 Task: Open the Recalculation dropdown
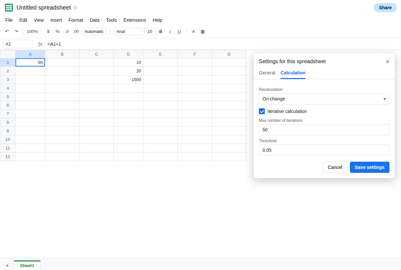[324, 99]
